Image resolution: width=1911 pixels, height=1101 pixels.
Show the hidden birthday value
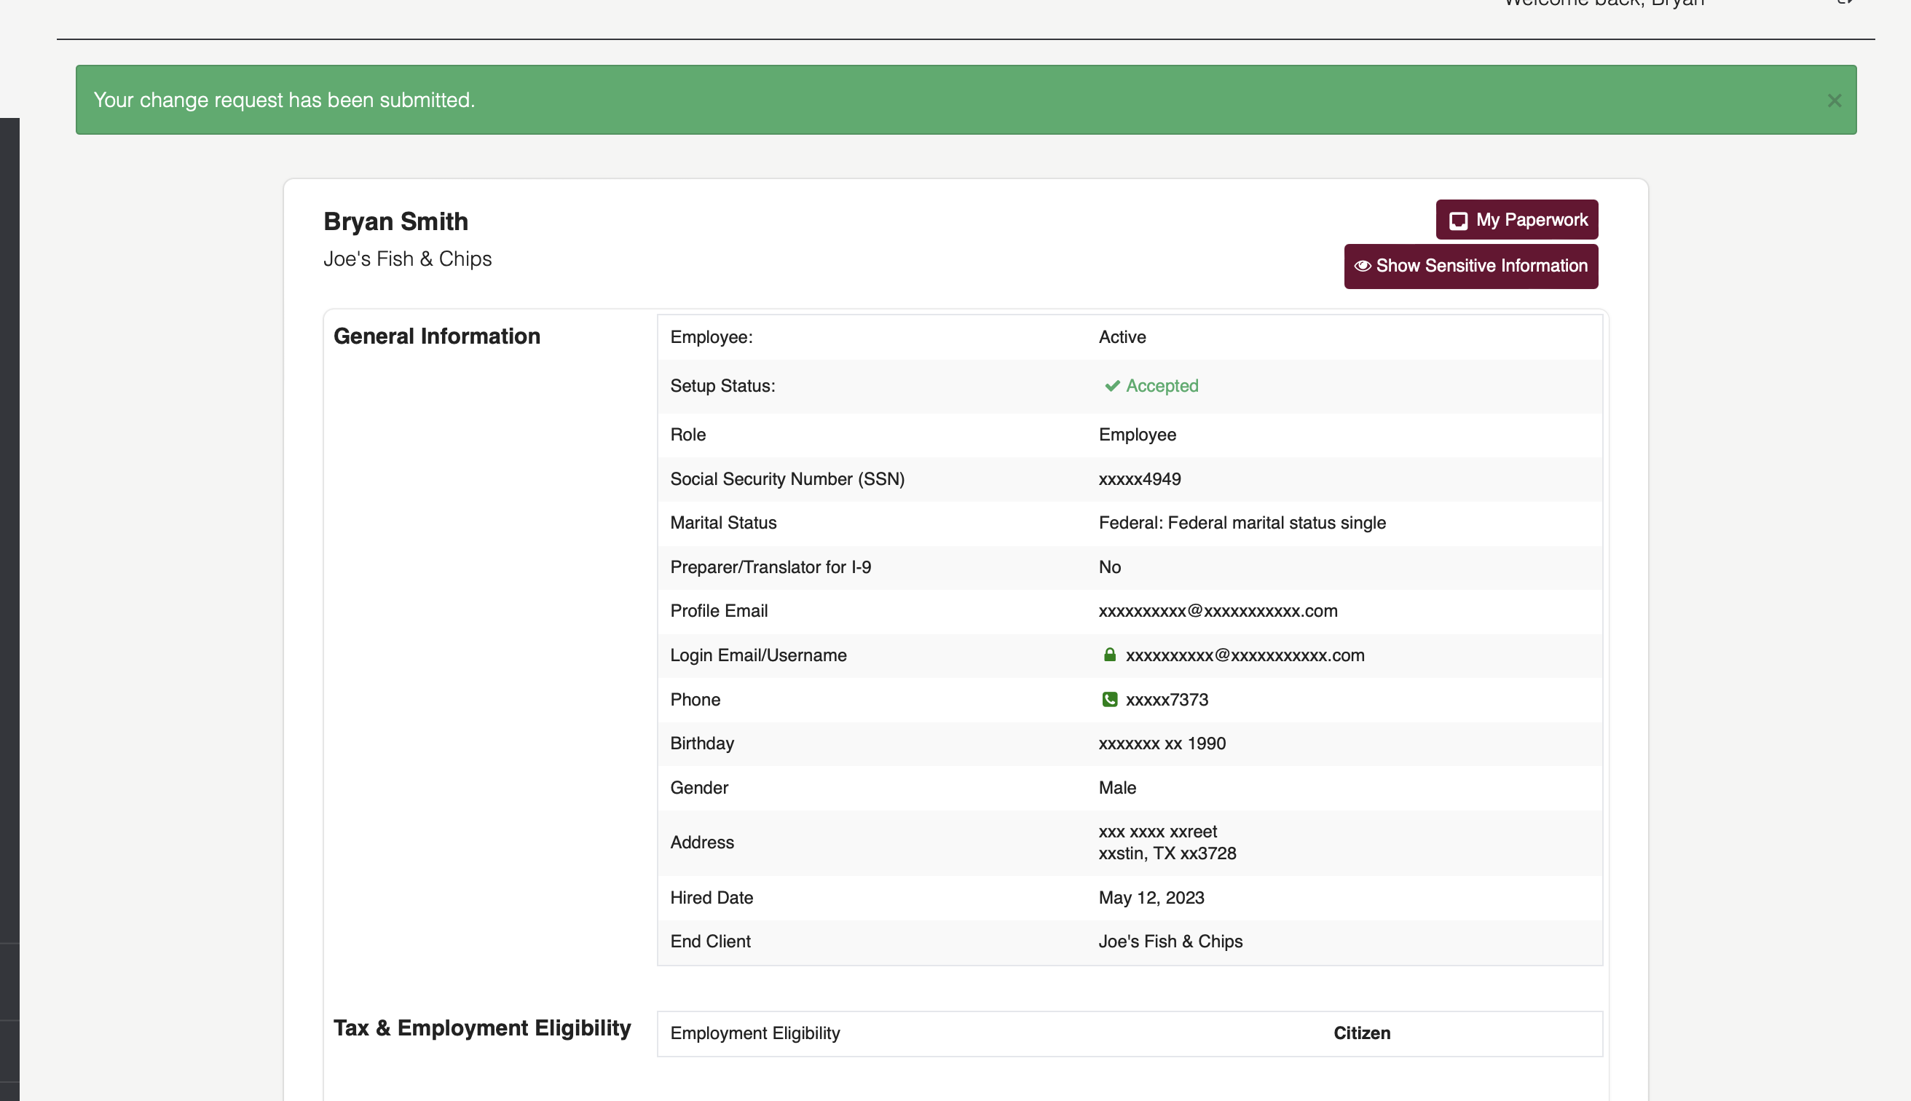click(1162, 743)
